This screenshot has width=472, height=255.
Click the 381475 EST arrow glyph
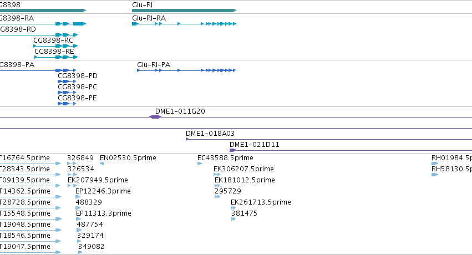(234, 219)
